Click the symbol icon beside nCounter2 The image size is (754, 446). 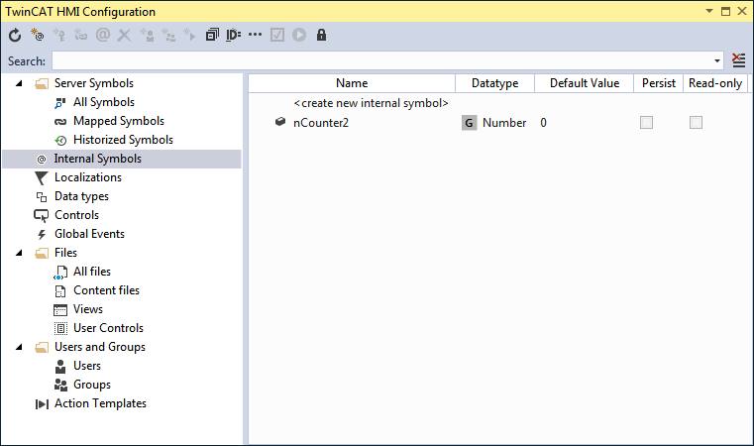coord(280,122)
